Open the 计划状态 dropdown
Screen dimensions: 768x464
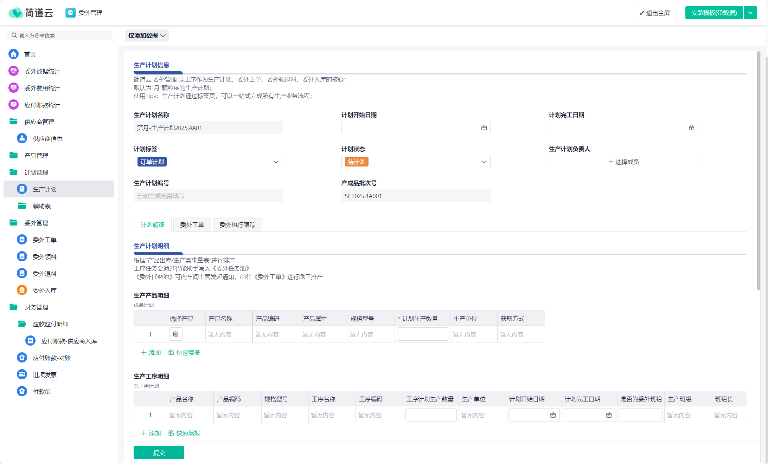(x=484, y=162)
